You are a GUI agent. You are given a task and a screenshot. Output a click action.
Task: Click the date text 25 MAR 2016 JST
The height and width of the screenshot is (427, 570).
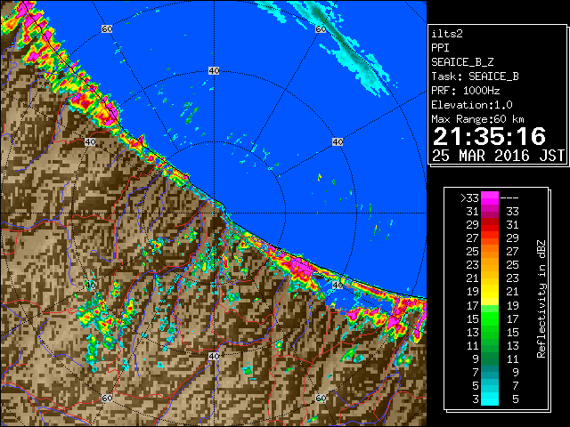tap(498, 156)
